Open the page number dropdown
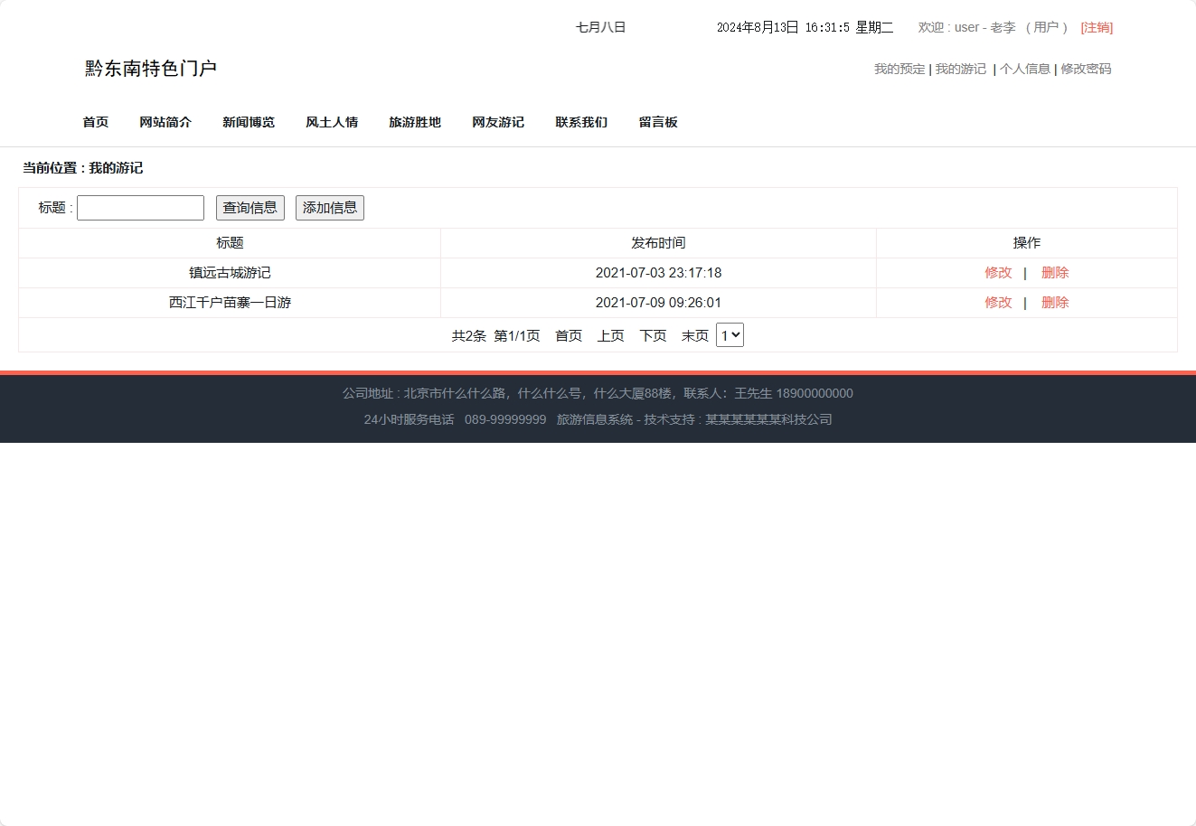This screenshot has width=1196, height=826. [x=730, y=335]
